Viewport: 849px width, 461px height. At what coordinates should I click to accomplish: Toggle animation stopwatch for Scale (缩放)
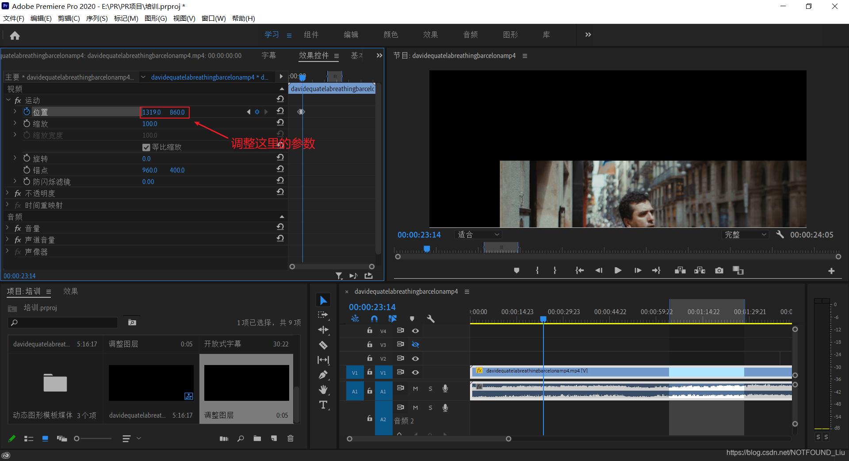27,123
